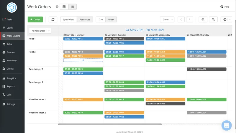Open the All resources filter dropdown

(x=40, y=31)
